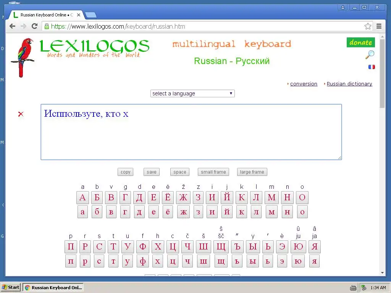Click lowercase з key

tap(198, 212)
